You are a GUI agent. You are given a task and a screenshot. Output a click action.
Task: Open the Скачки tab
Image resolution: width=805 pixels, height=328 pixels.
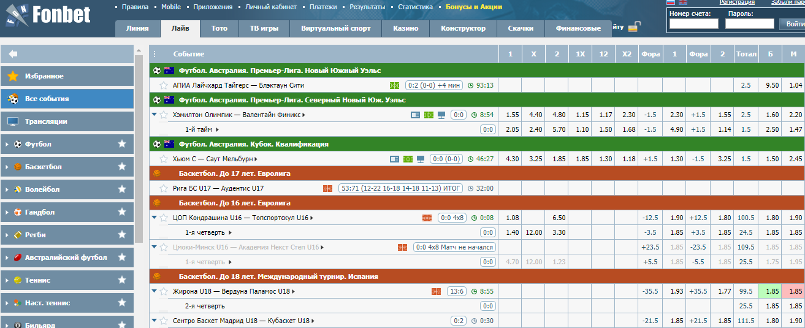[x=521, y=28]
